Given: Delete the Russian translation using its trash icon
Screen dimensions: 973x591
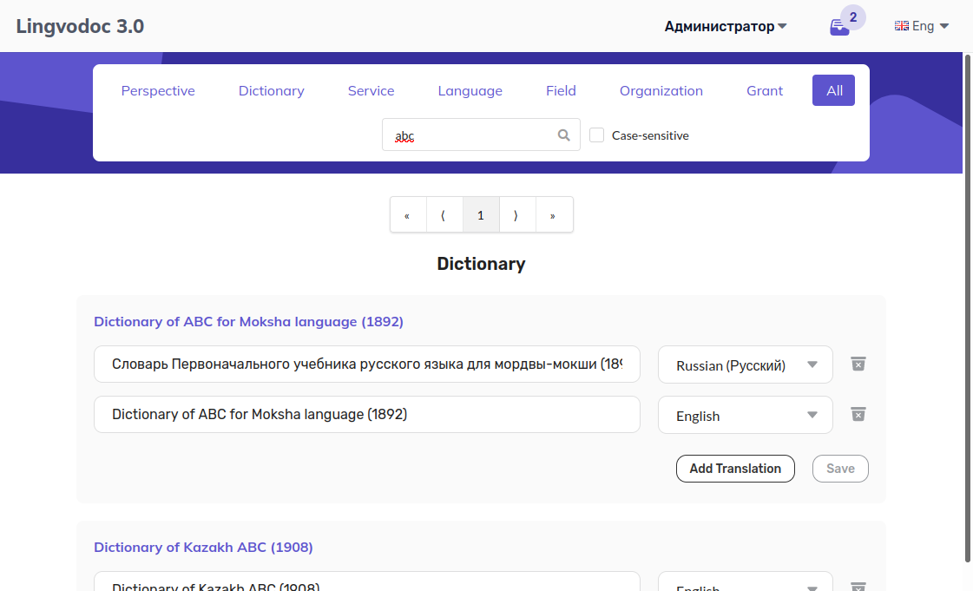Looking at the screenshot, I should click(x=858, y=364).
